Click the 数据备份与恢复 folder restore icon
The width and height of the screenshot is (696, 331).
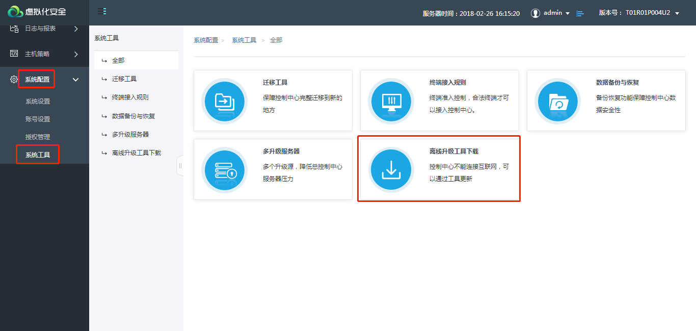tap(557, 101)
